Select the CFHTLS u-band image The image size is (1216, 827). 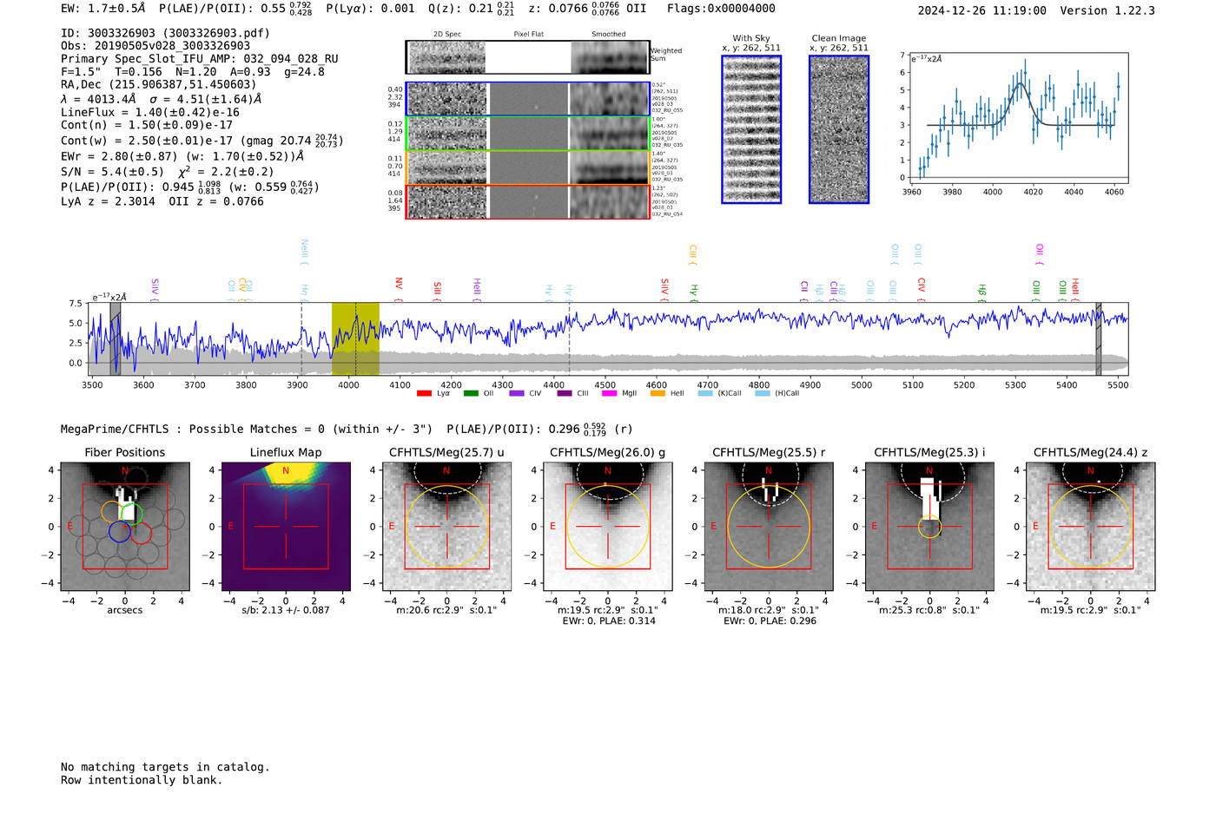pos(446,527)
